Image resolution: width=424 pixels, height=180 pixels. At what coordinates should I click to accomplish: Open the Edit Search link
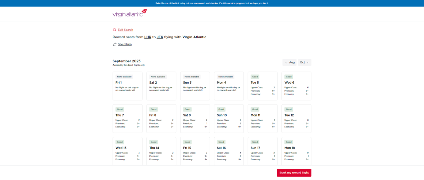[125, 30]
